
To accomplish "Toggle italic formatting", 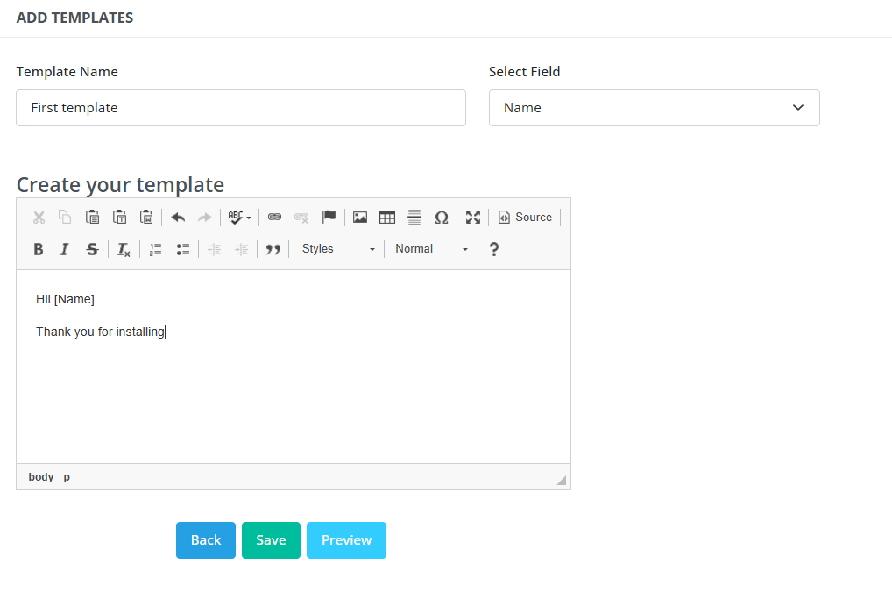I will pyautogui.click(x=64, y=249).
